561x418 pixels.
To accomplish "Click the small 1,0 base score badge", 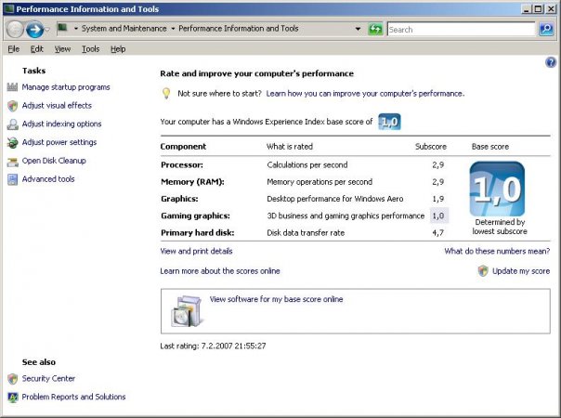I will [x=389, y=122].
